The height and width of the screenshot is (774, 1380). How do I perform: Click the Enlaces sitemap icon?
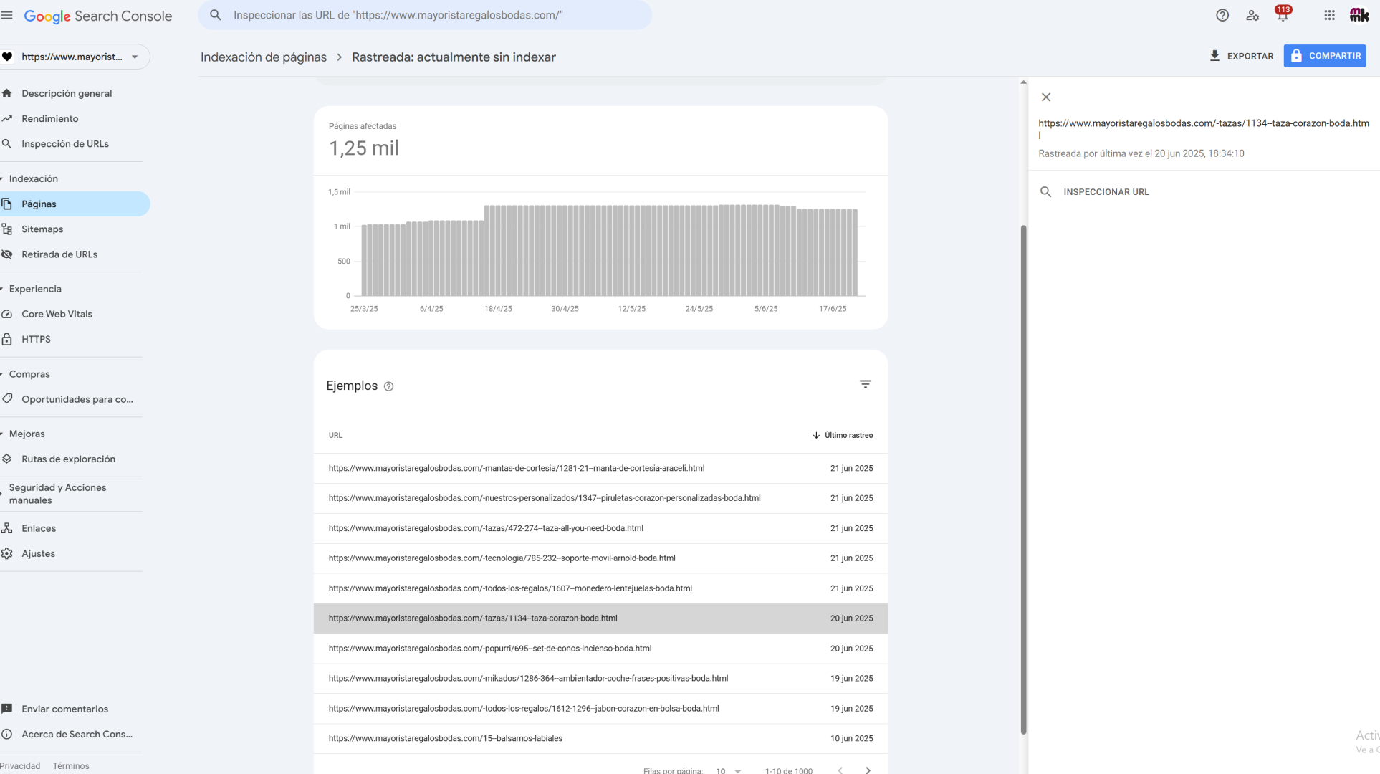coord(7,528)
